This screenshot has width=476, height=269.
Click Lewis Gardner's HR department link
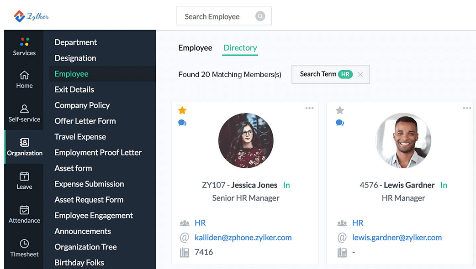358,223
